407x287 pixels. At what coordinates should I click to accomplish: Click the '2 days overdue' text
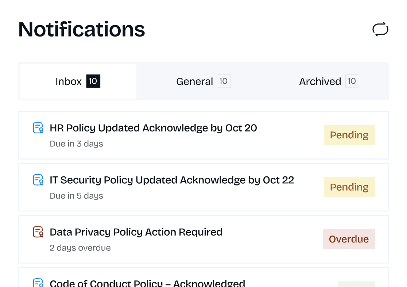(x=80, y=248)
